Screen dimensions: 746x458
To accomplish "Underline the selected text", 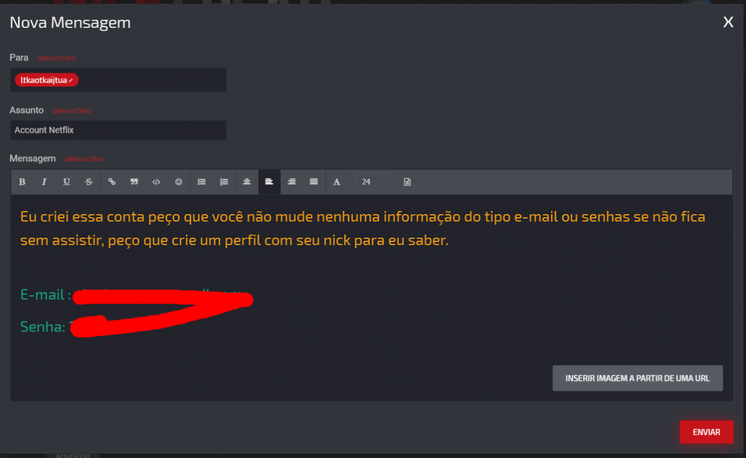I will click(67, 182).
